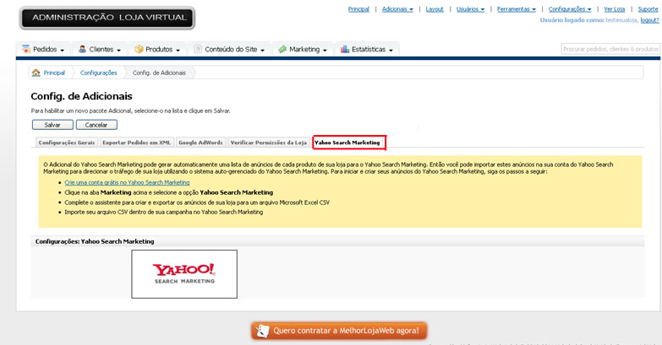
Task: Open the Layout link in top menu
Action: (435, 8)
